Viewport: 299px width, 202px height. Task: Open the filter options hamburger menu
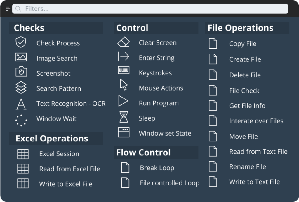[x=7, y=9]
